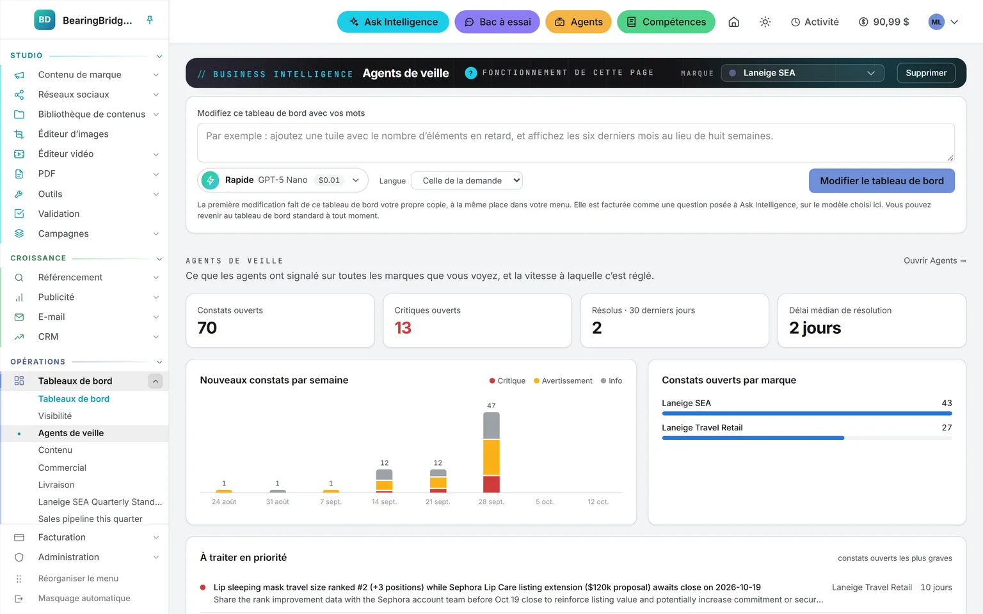Click the Ask Intelligence button

[x=393, y=22]
